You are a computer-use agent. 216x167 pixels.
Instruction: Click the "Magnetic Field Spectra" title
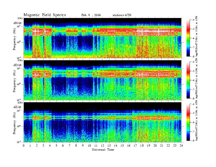(45, 15)
